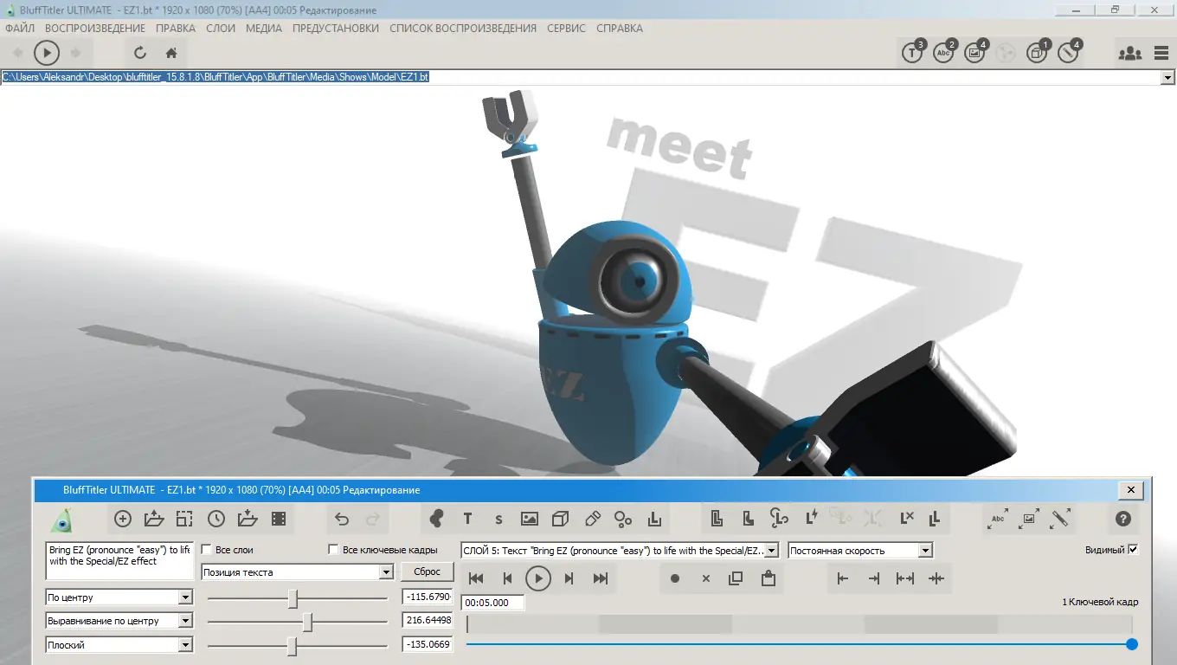1177x665 pixels.
Task: Open the text layers badge showing 3
Action: point(913,52)
